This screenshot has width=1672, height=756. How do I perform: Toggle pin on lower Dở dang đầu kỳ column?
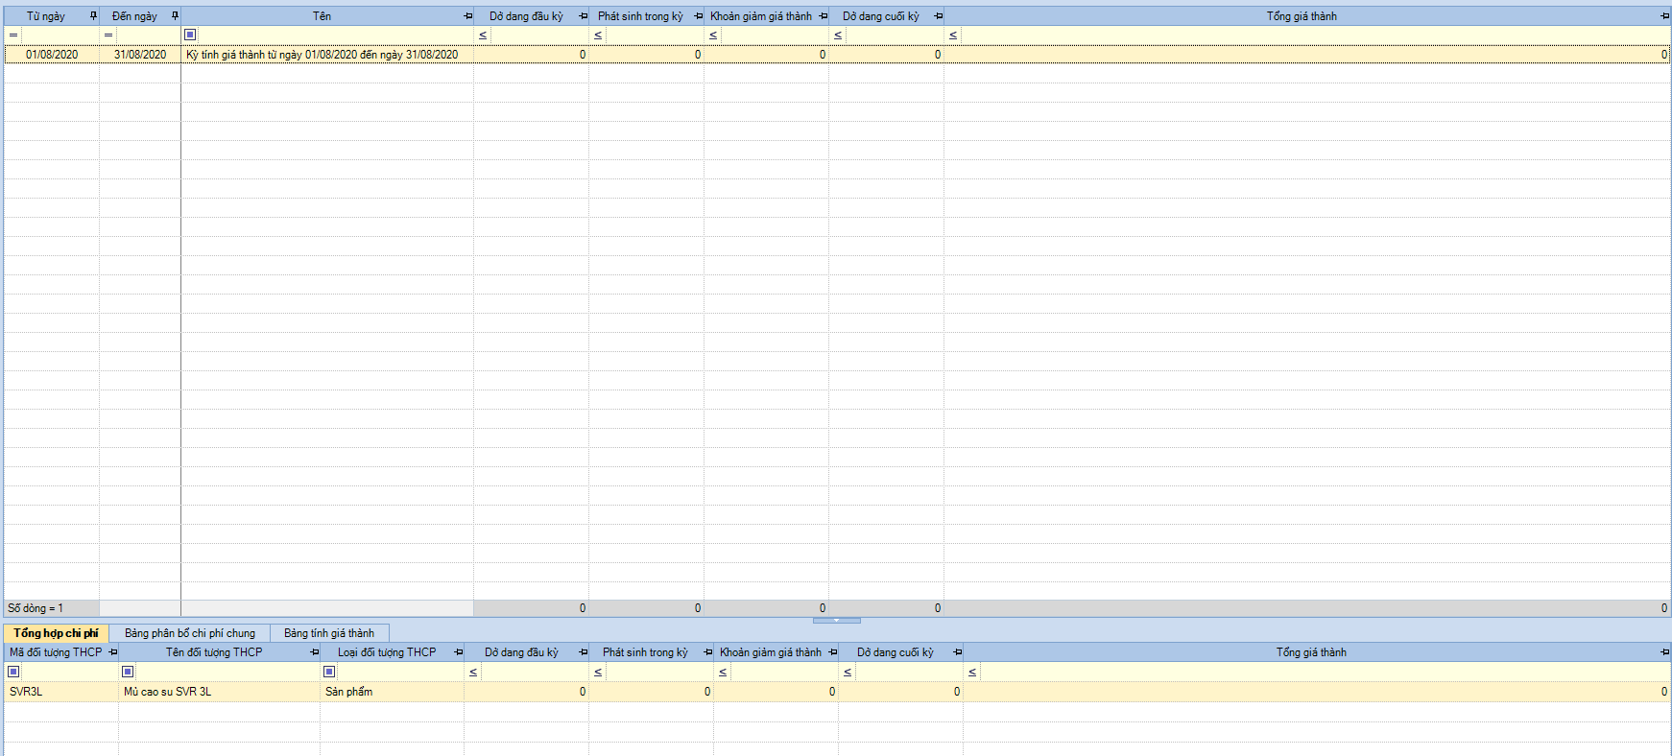pos(583,652)
